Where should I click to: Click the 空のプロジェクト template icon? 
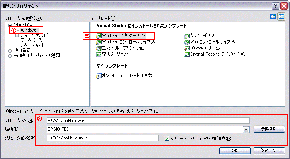(x=99, y=54)
